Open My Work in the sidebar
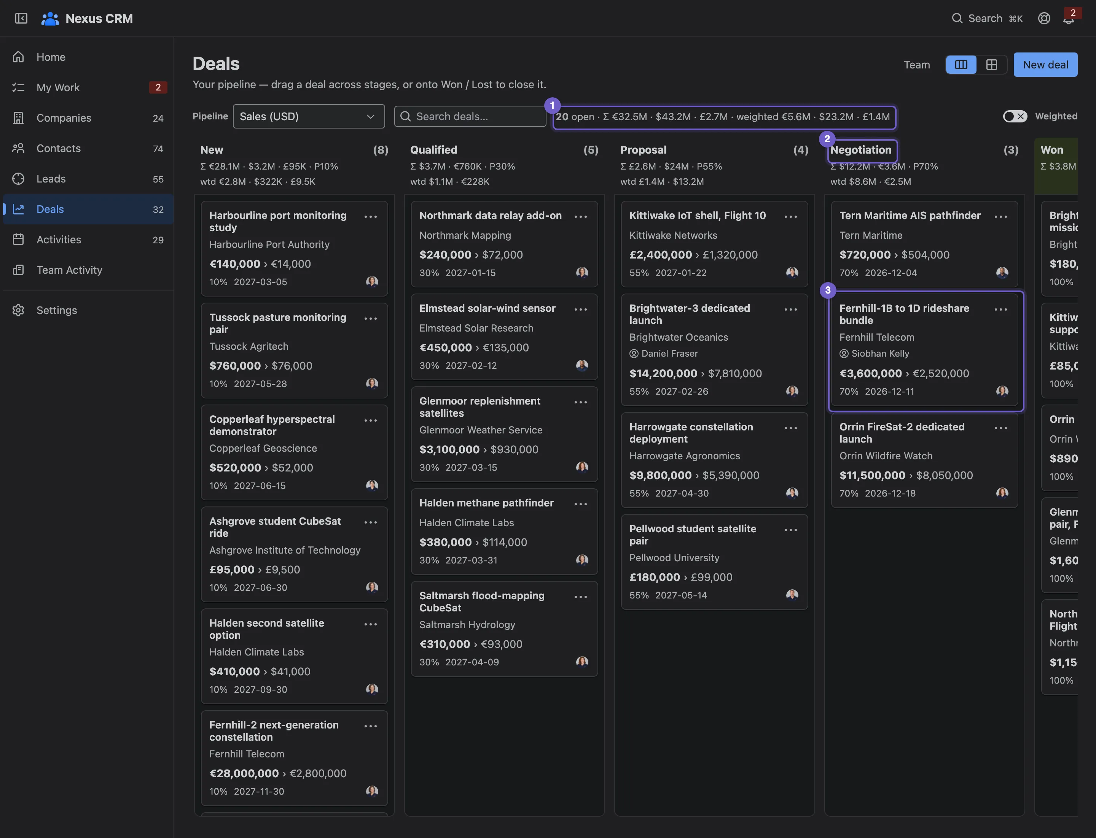 pyautogui.click(x=88, y=87)
